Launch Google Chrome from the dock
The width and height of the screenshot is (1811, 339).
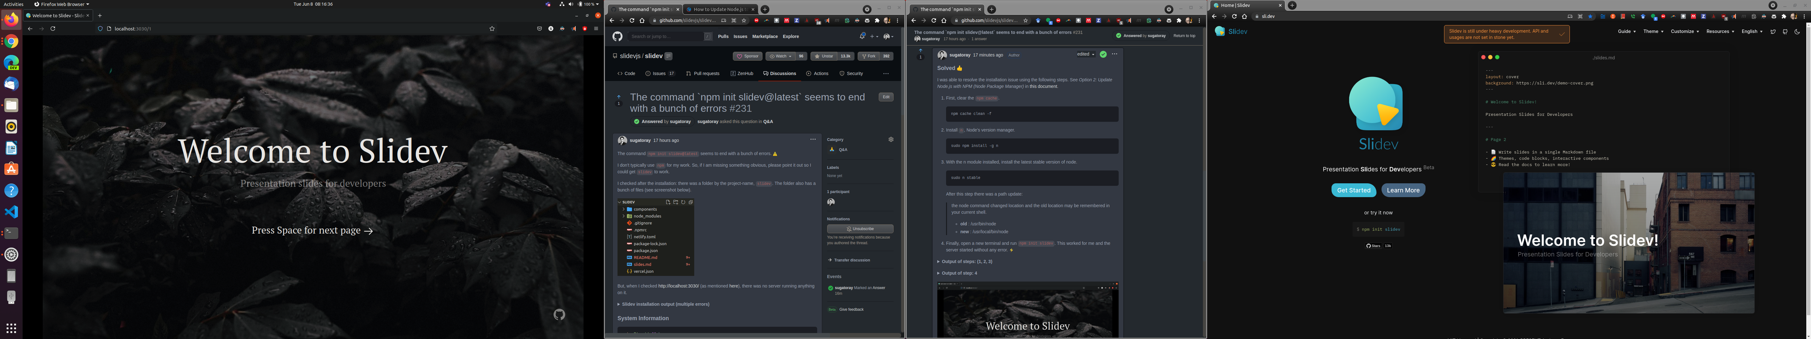[x=11, y=41]
